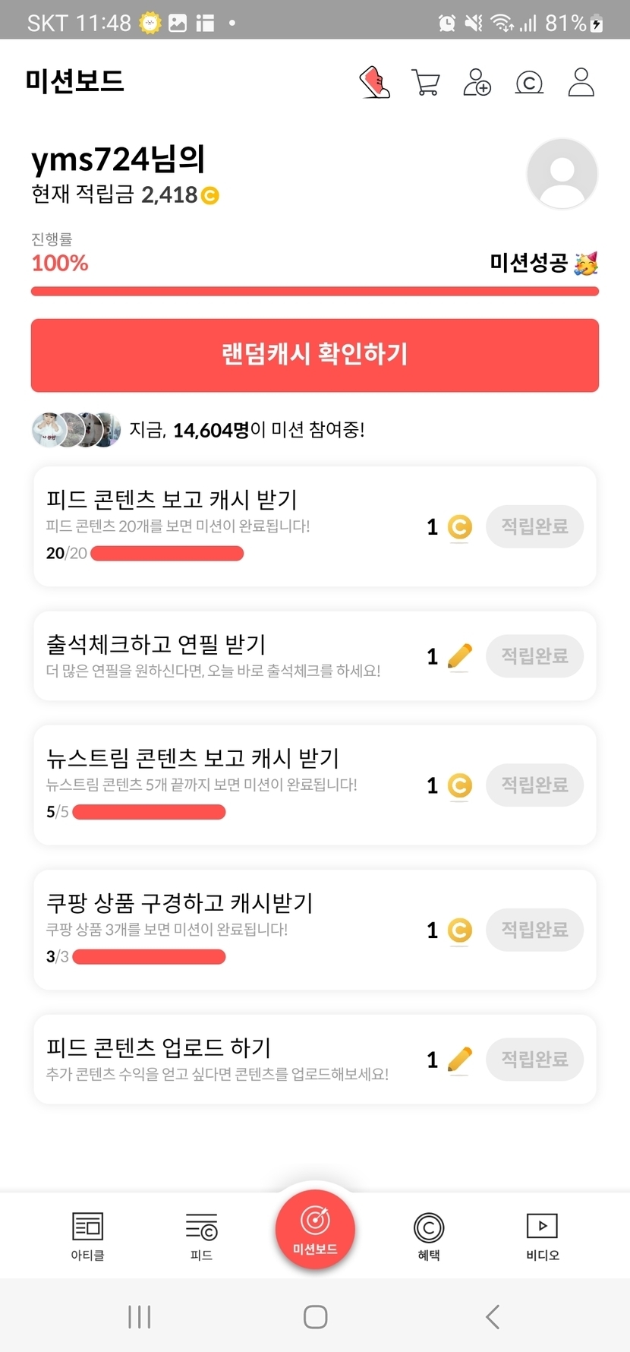Switch to the 피드 tab
The width and height of the screenshot is (630, 1352).
point(201,1236)
